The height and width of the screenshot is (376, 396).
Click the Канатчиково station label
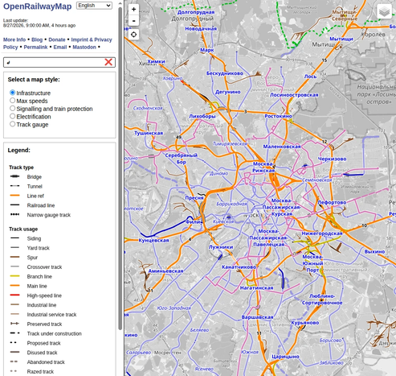pos(239,267)
